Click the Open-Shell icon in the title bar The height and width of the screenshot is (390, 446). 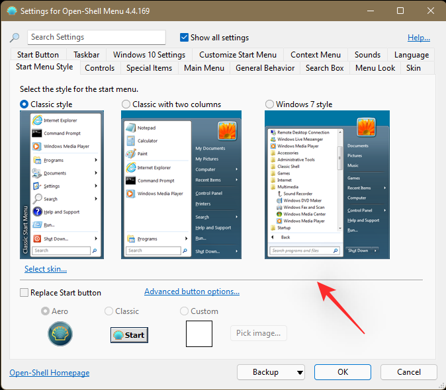(x=11, y=11)
